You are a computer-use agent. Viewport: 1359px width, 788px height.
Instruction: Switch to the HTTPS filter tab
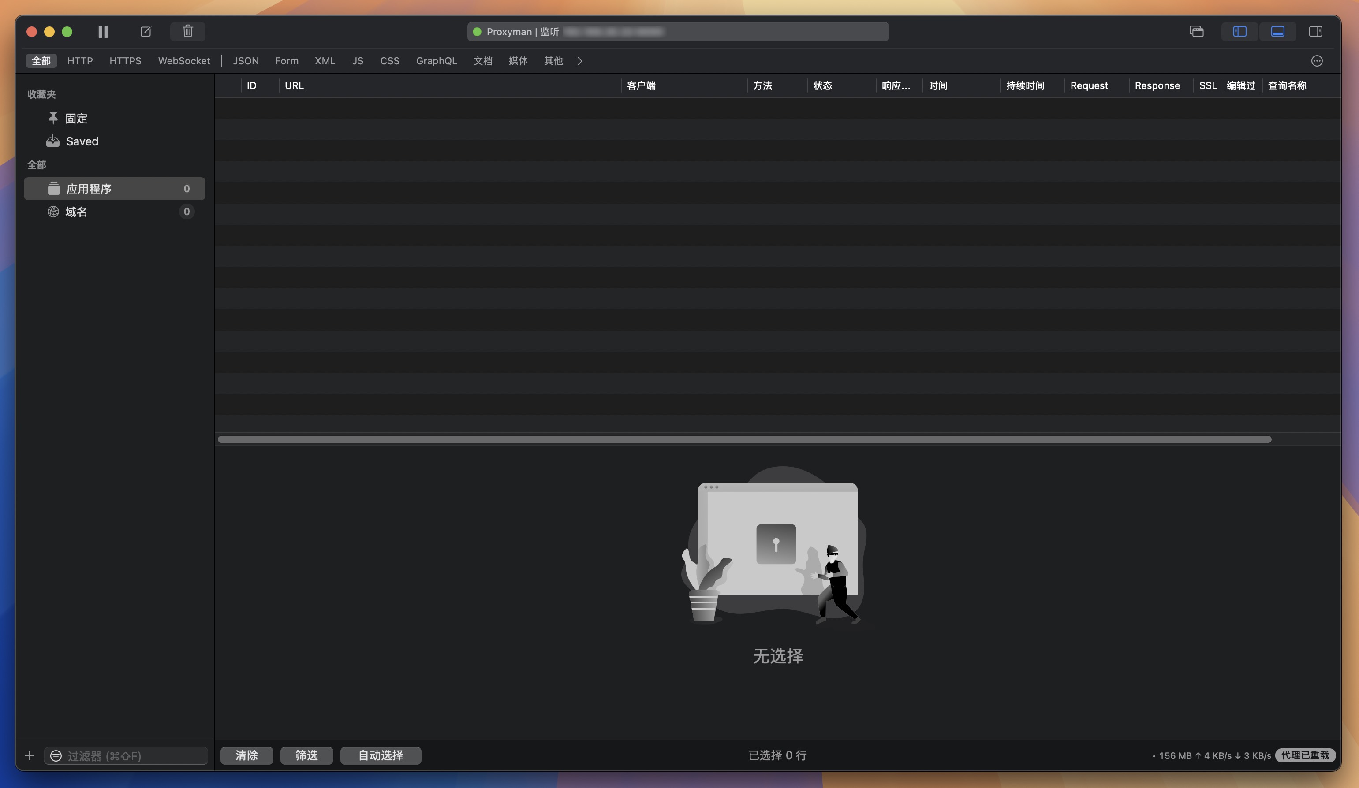pyautogui.click(x=125, y=61)
